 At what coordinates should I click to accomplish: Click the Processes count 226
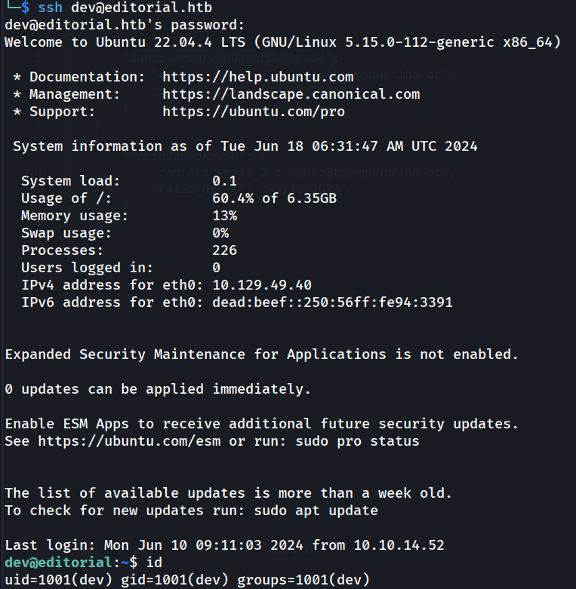tap(224, 250)
